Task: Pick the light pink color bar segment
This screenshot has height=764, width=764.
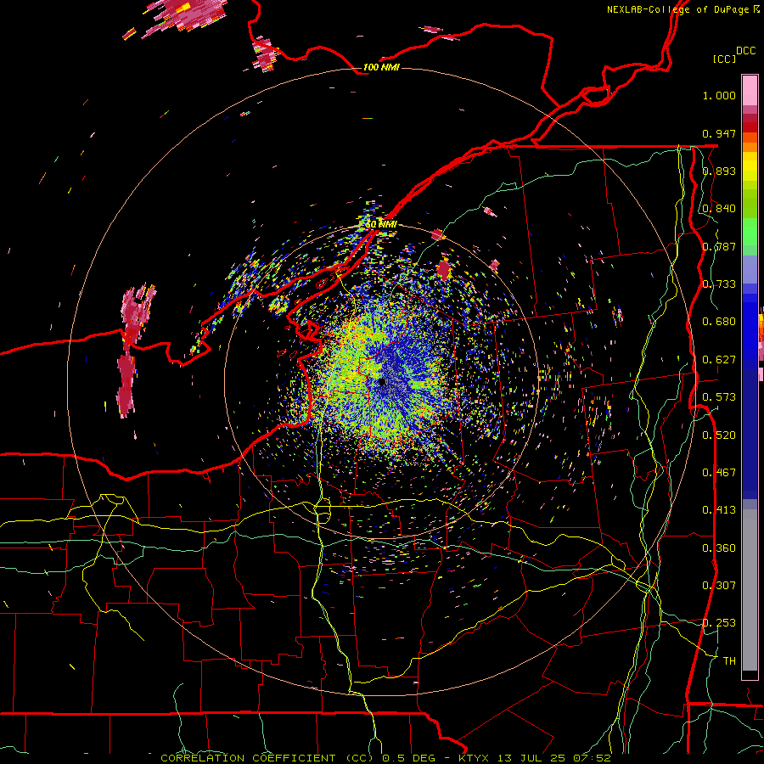Action: (x=750, y=90)
